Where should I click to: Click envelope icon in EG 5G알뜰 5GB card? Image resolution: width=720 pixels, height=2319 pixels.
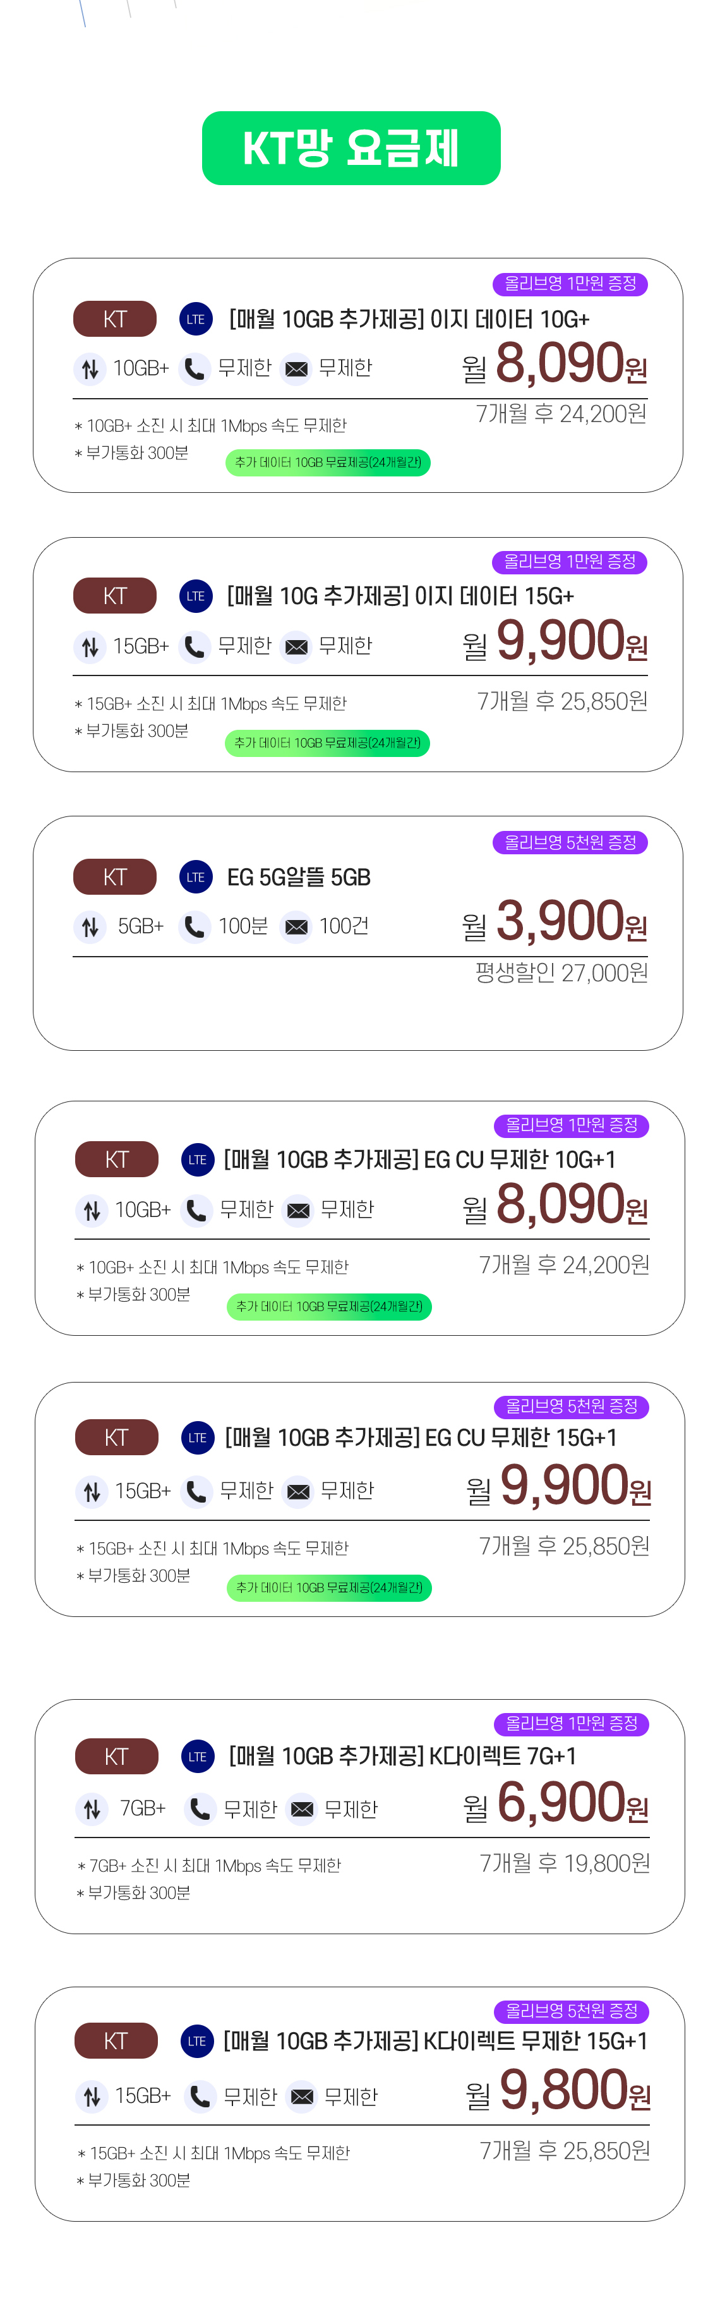(x=296, y=926)
